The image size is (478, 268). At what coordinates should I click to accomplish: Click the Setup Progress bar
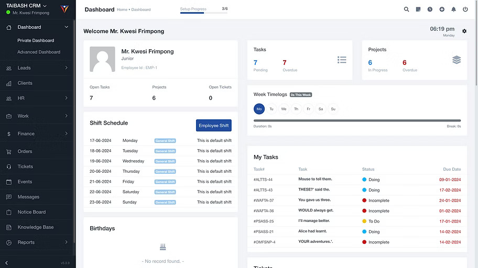point(203,13)
